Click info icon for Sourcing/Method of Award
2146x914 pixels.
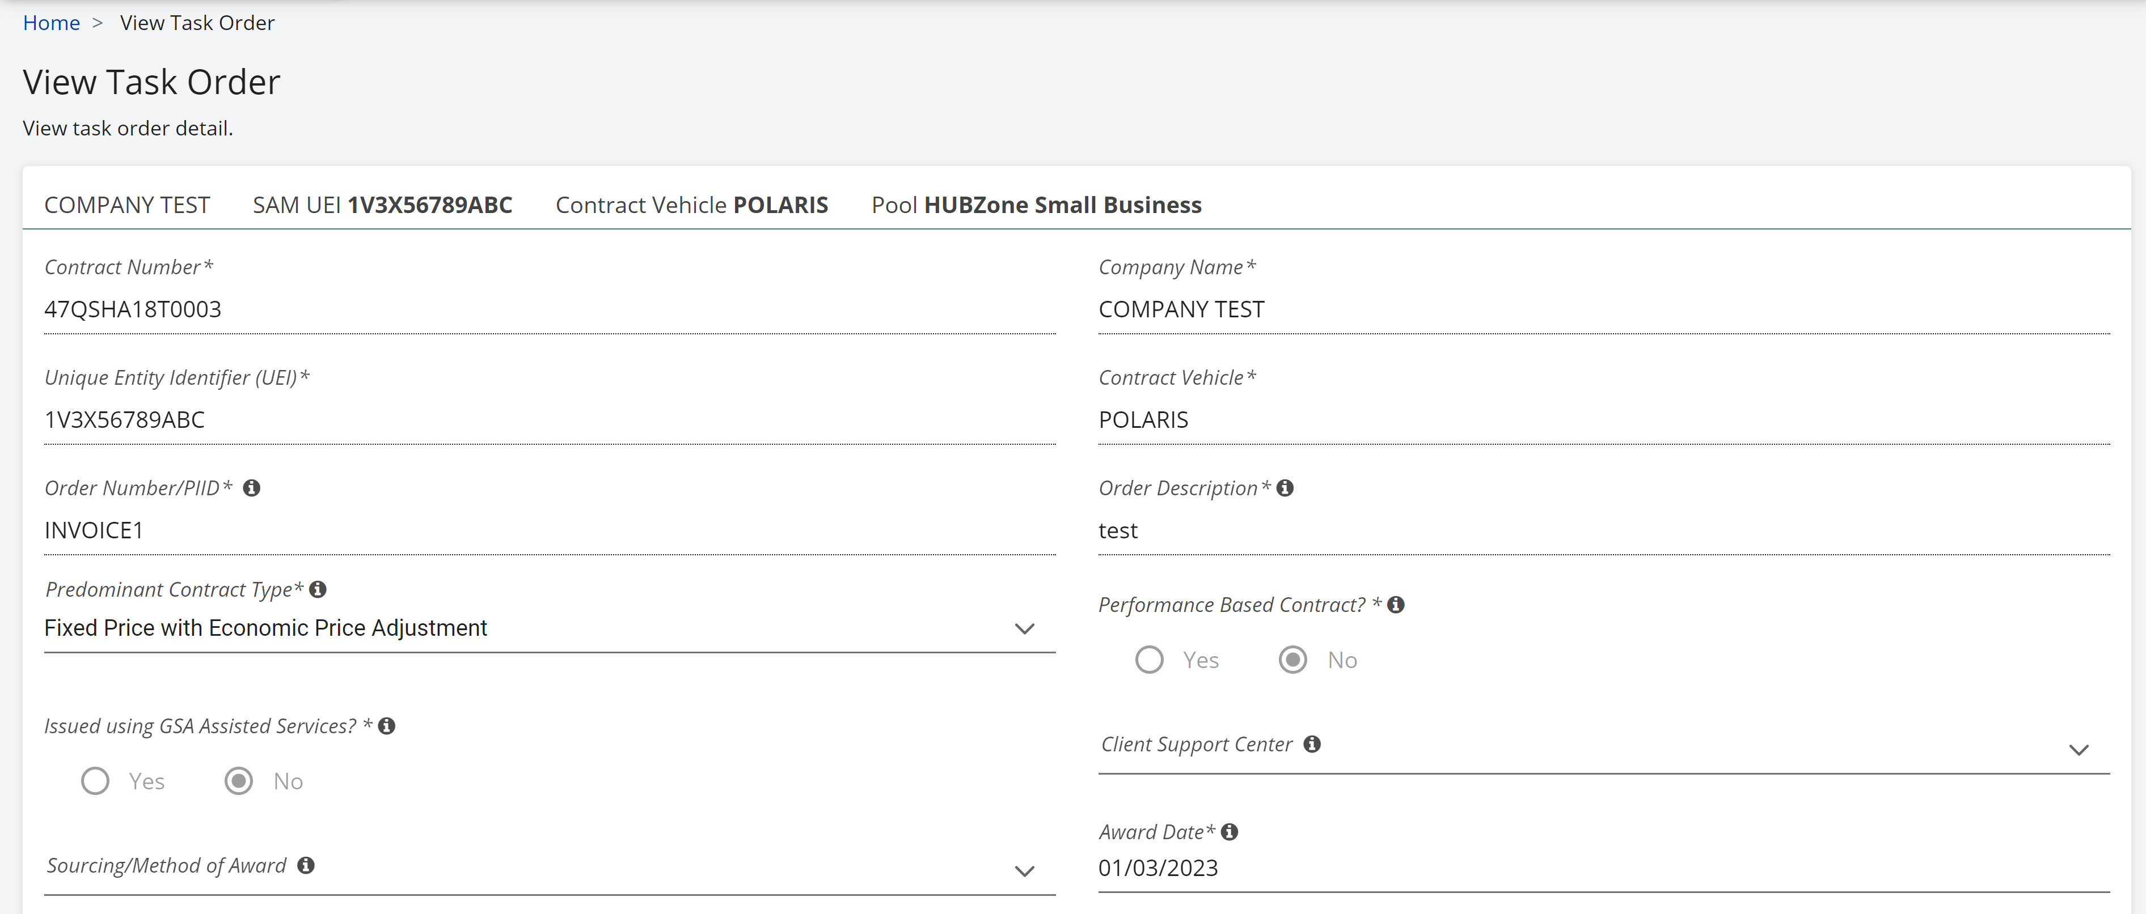[306, 866]
